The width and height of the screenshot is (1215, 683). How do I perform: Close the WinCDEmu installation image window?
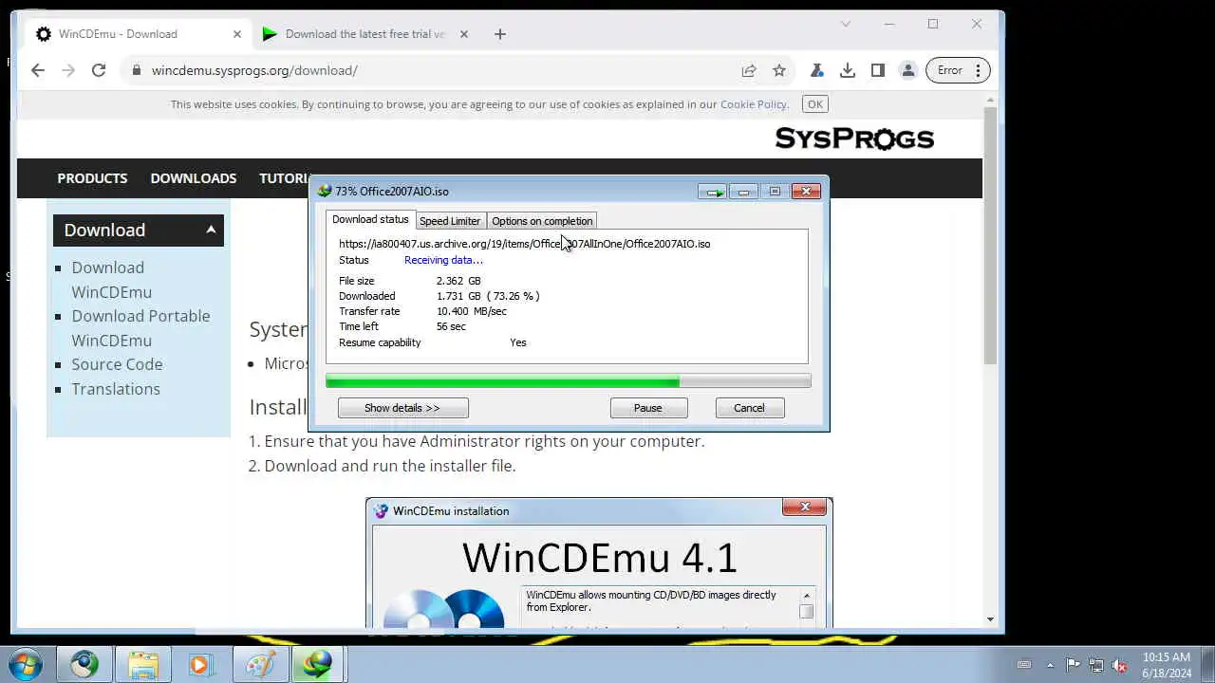805,508
